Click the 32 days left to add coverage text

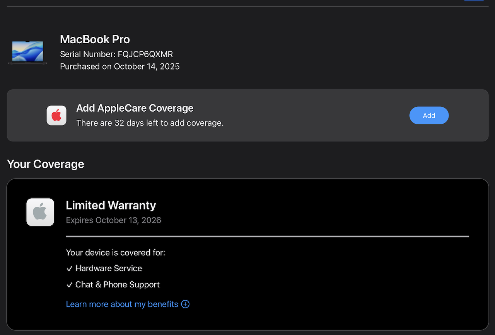(x=150, y=123)
